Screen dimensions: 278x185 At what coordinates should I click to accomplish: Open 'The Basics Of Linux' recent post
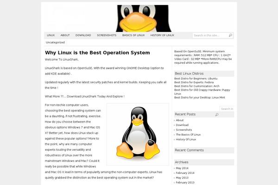tap(188, 135)
